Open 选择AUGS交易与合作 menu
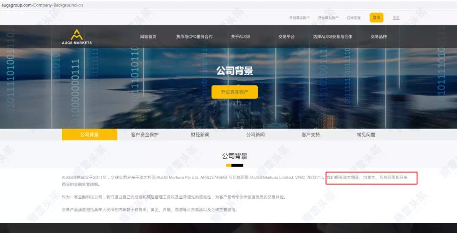 [333, 37]
